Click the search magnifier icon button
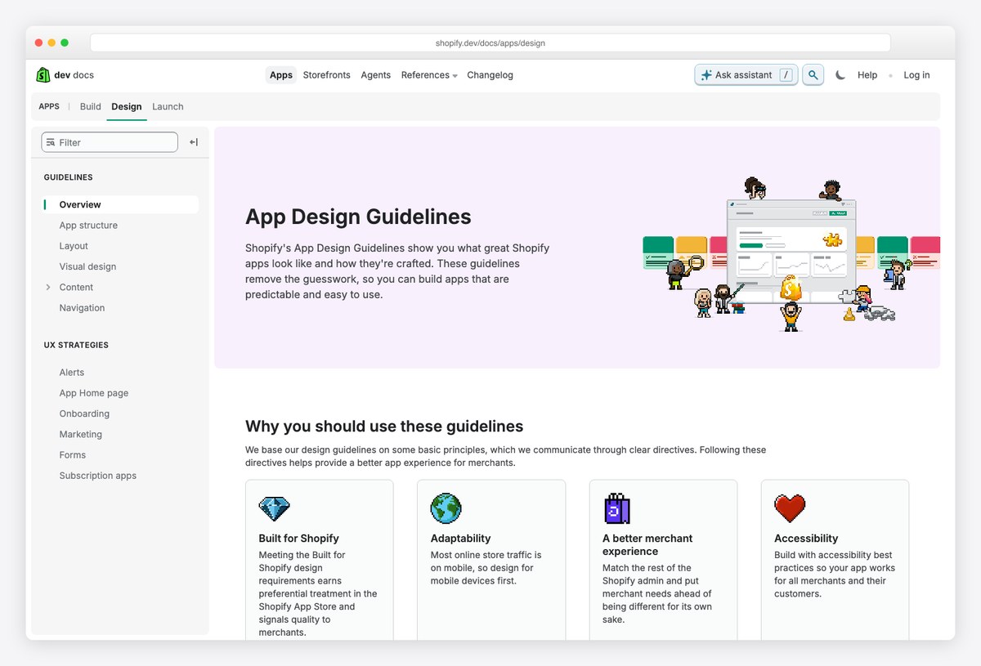Screen dimensions: 981x666 [813, 75]
